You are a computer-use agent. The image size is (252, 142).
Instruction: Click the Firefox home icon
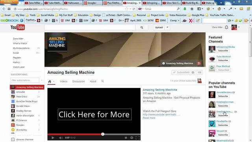tap(192, 9)
